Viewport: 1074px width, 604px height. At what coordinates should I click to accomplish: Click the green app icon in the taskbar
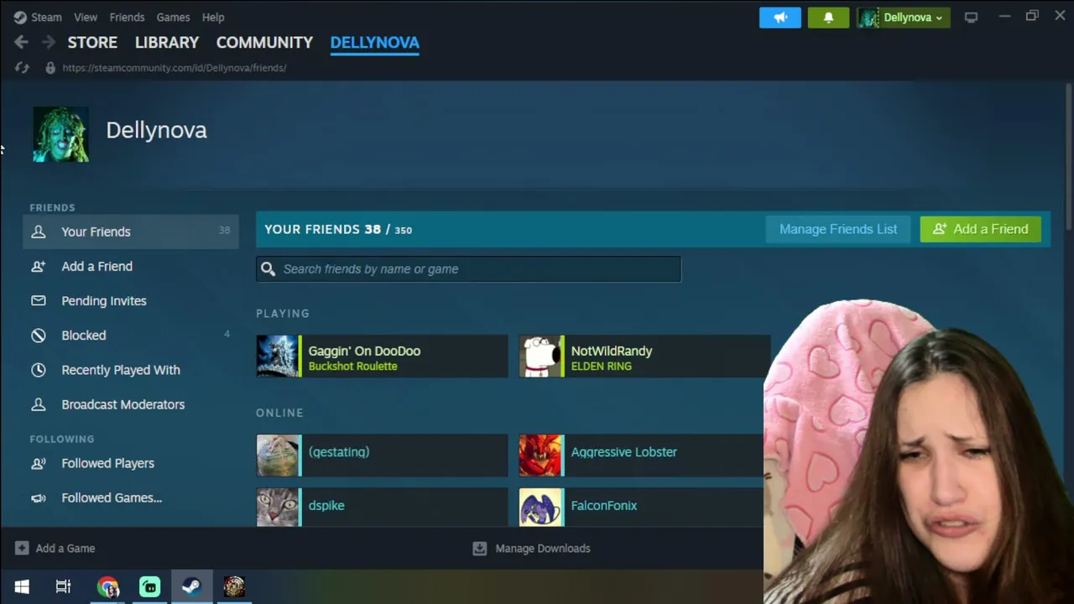(149, 586)
